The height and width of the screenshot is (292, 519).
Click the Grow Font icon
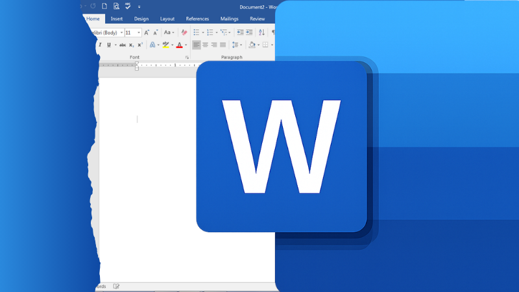click(147, 32)
